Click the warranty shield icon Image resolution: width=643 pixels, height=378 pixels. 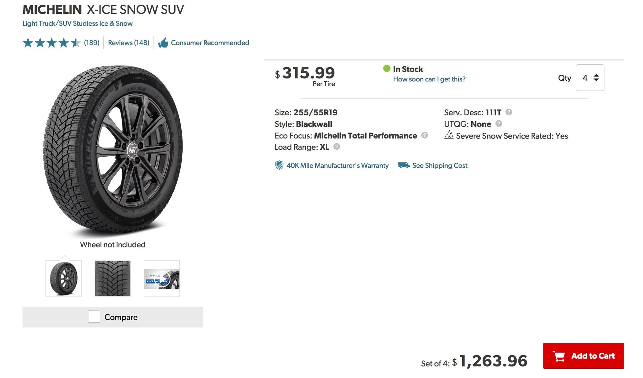click(x=279, y=165)
